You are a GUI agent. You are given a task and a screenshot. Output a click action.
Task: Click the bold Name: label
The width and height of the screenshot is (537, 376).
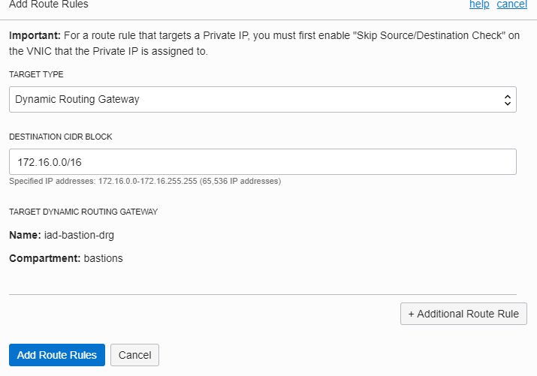click(26, 235)
